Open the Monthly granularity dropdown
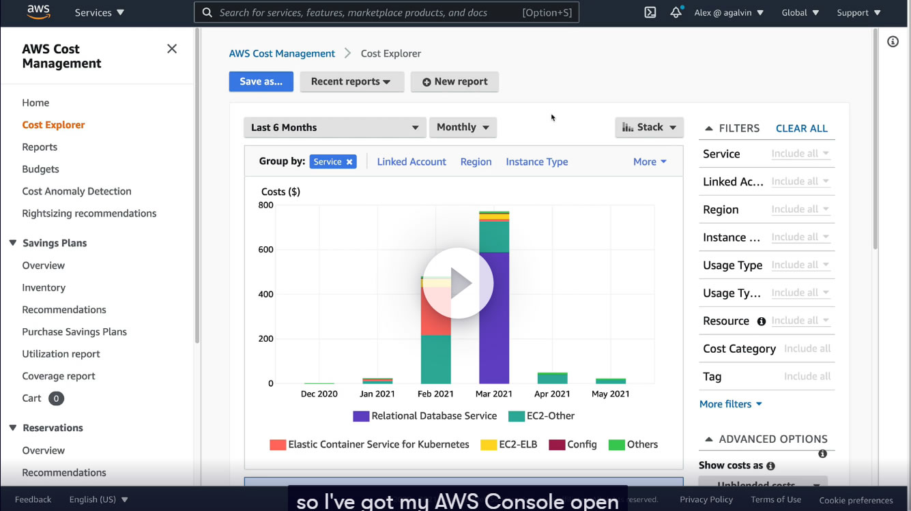Image resolution: width=911 pixels, height=511 pixels. point(463,128)
